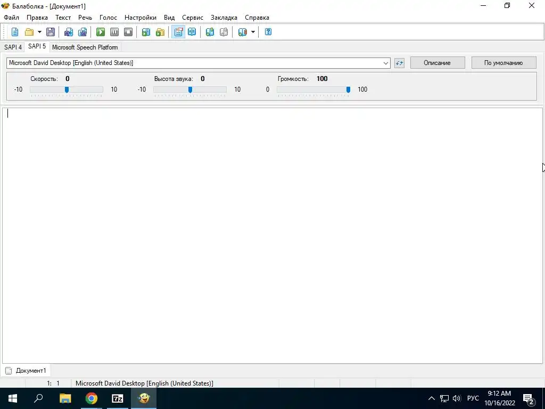The image size is (545, 409).
Task: Create a new document via toolbar icon
Action: point(15,32)
